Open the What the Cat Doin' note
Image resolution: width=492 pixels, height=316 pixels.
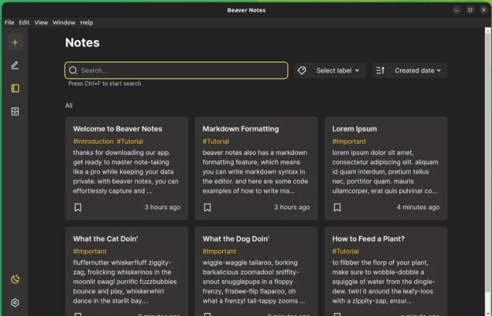pos(105,239)
